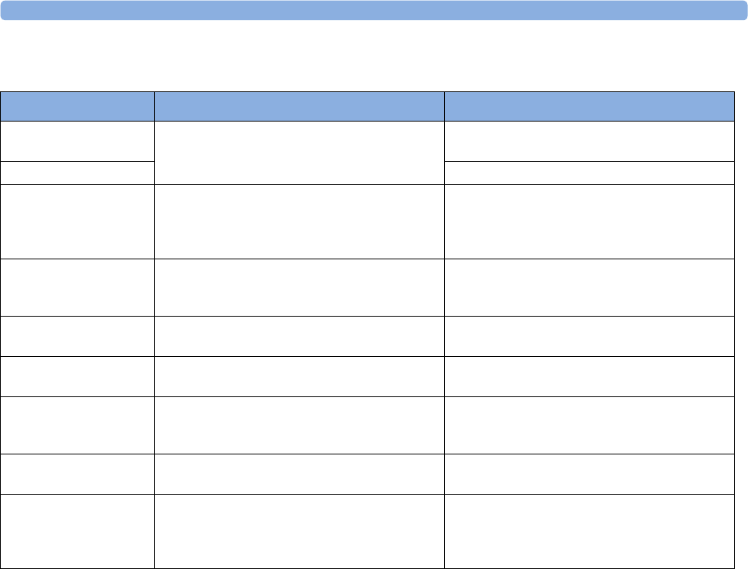Select third body row's middle cell

(x=299, y=221)
